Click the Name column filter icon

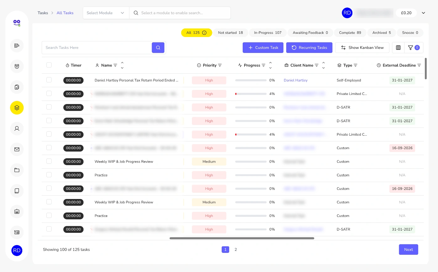(x=115, y=65)
